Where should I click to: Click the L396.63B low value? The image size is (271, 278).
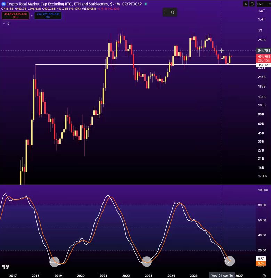(x=34, y=9)
